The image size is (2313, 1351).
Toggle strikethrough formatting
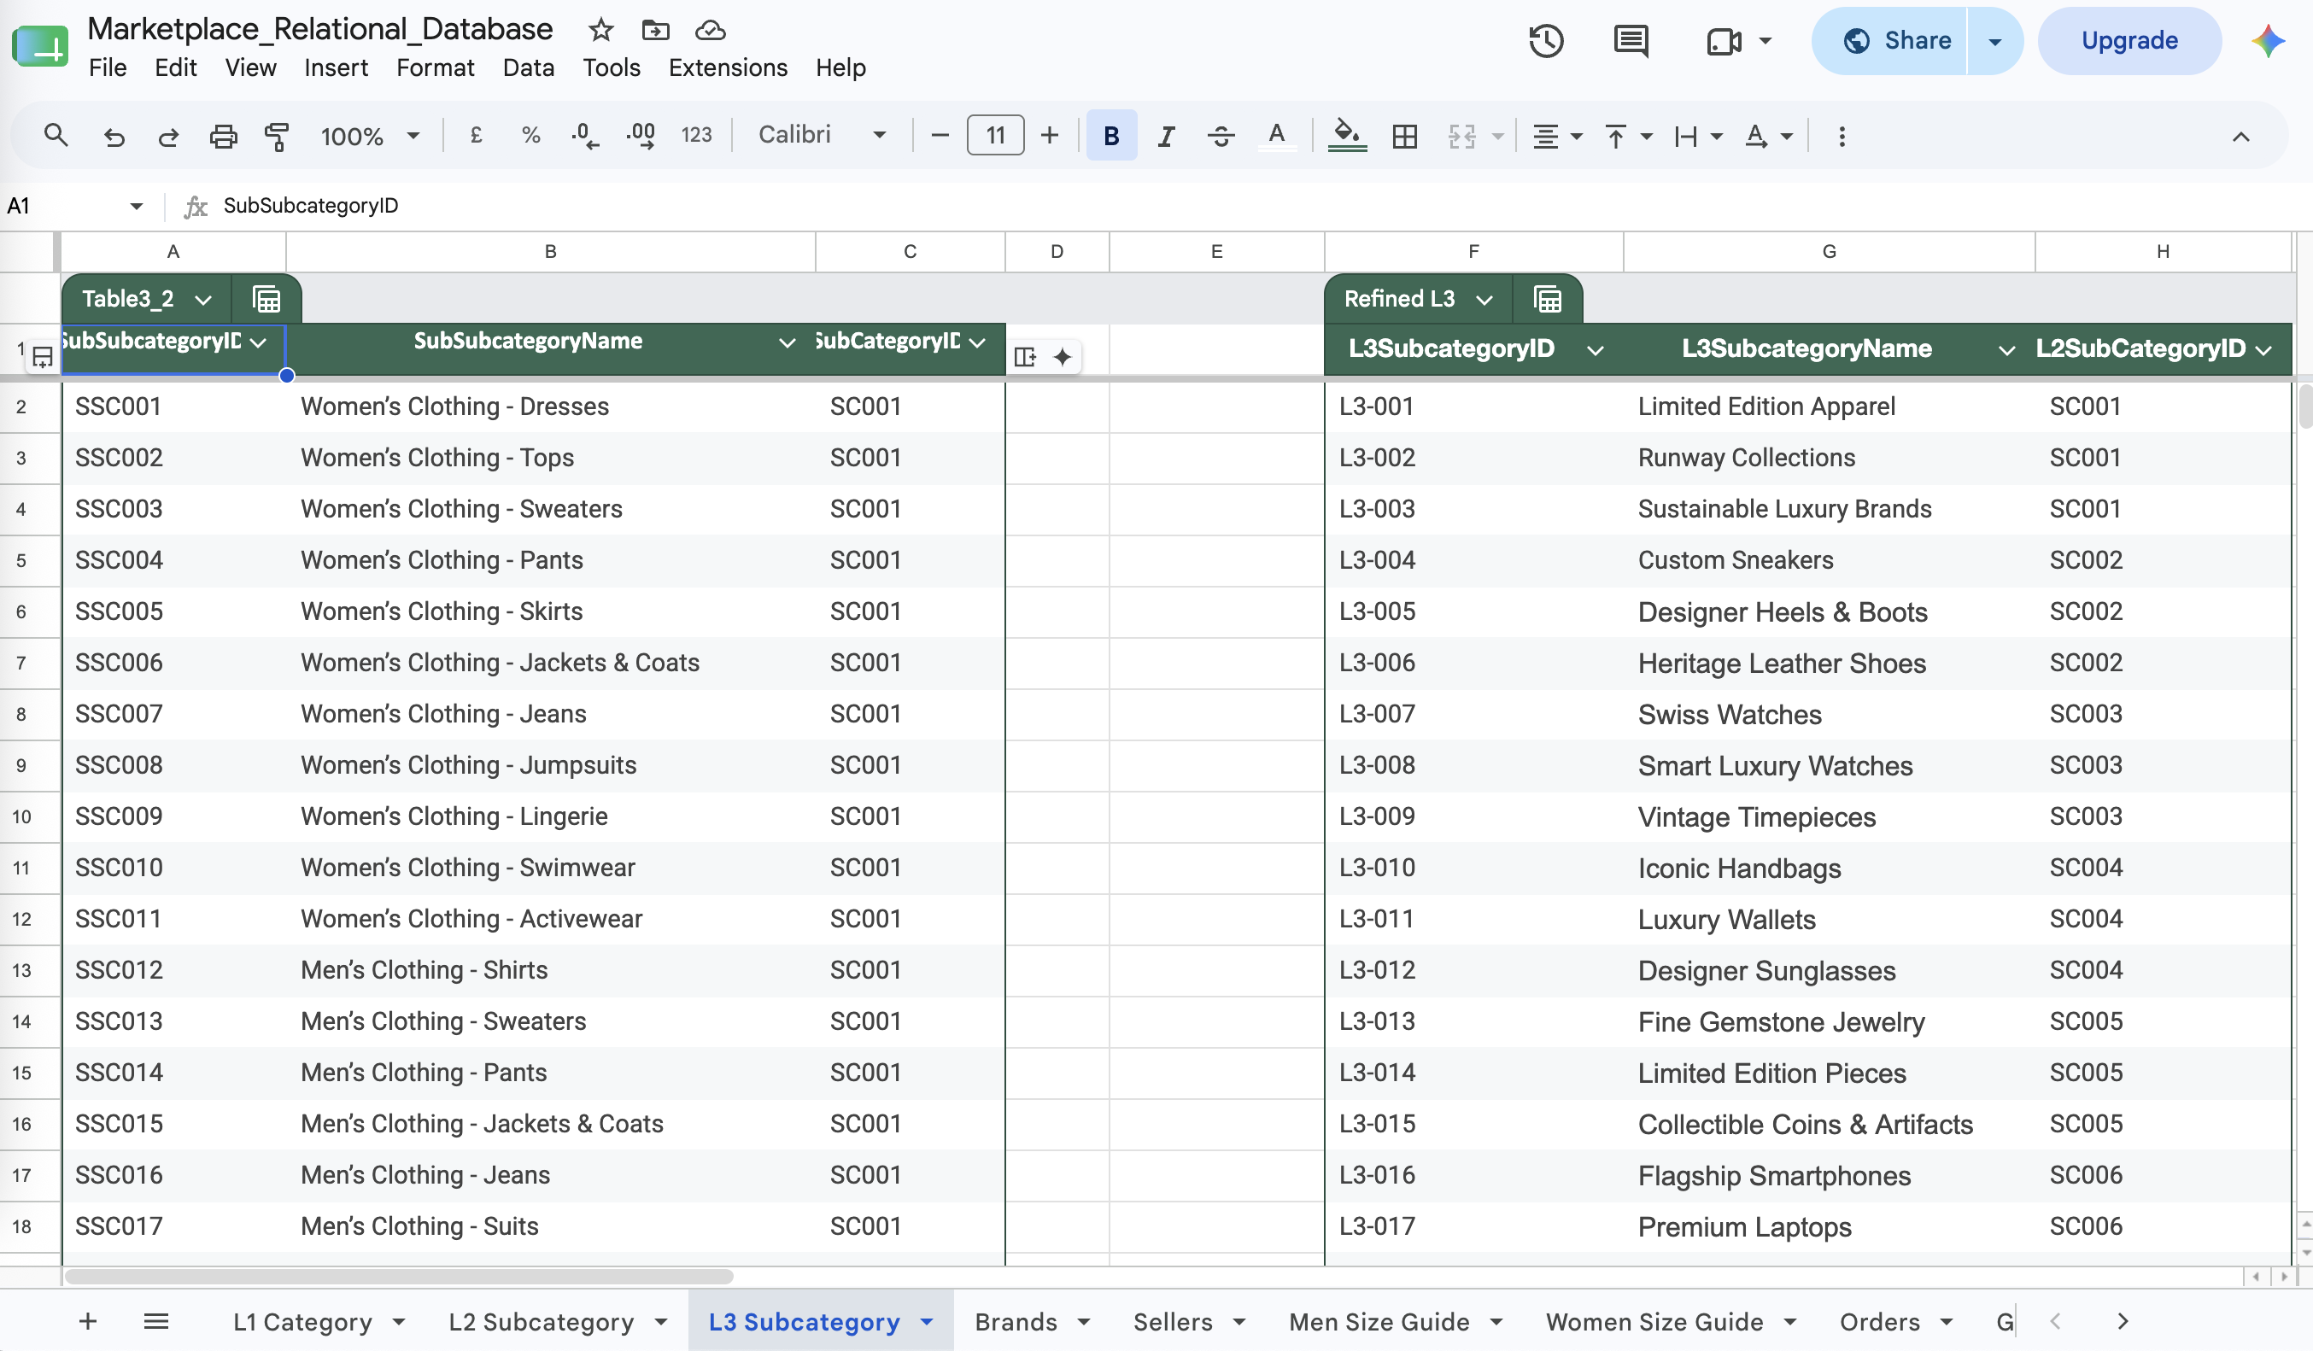1221,137
